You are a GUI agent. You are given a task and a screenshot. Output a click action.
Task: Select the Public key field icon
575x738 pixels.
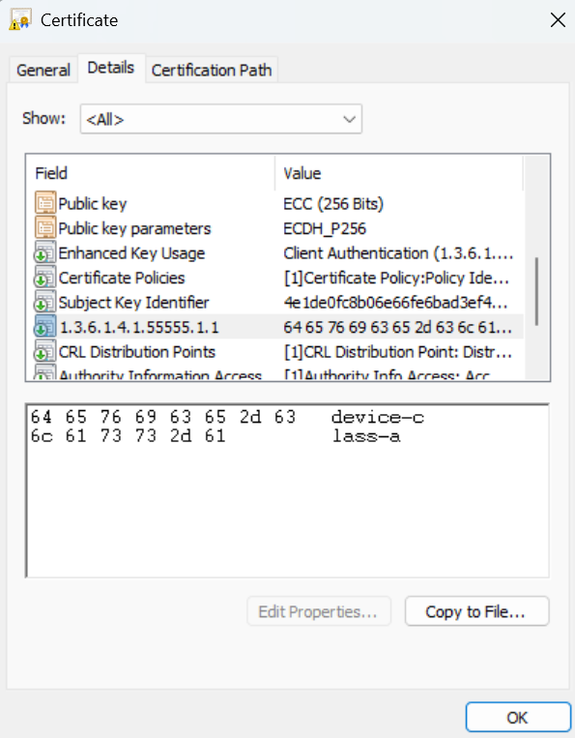point(45,203)
